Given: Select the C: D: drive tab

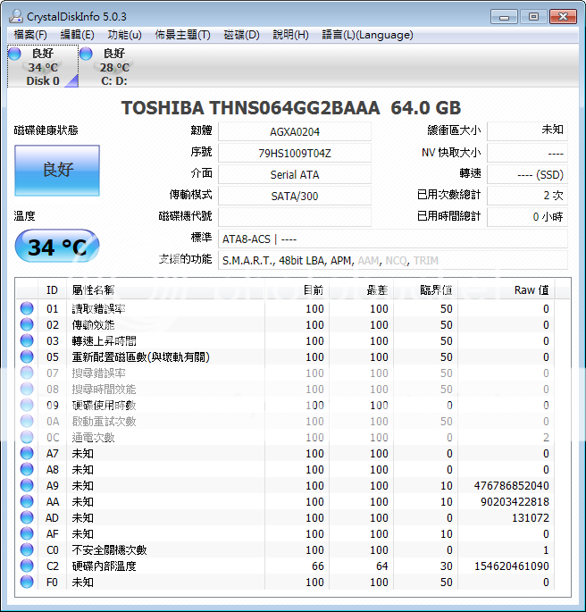Looking at the screenshot, I should (x=114, y=66).
